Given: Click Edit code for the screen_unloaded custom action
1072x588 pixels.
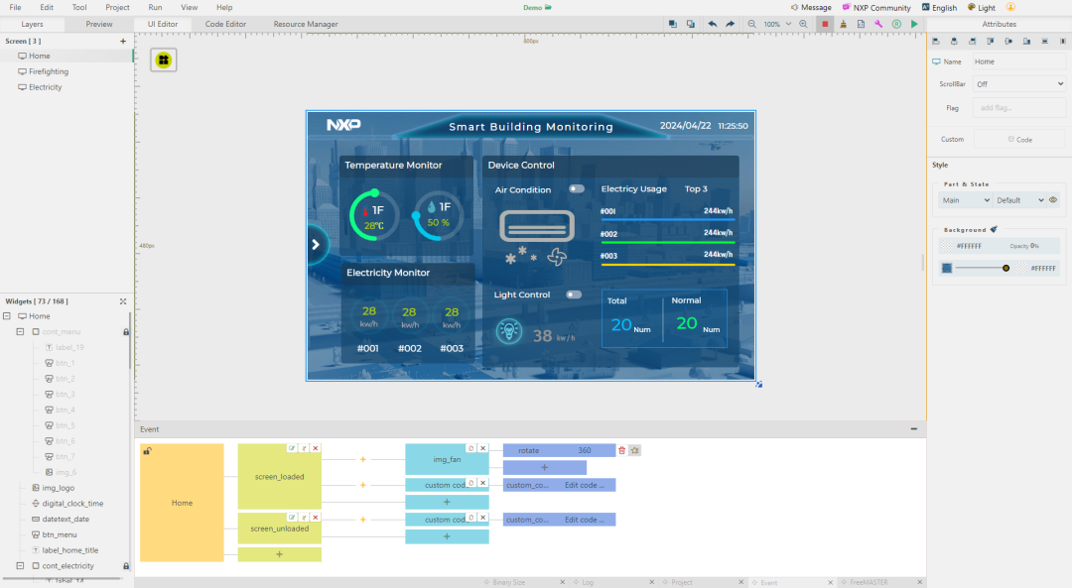Looking at the screenshot, I should 584,520.
